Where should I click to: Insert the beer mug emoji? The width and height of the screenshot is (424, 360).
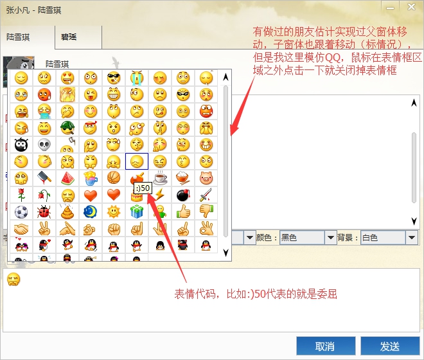point(91,178)
